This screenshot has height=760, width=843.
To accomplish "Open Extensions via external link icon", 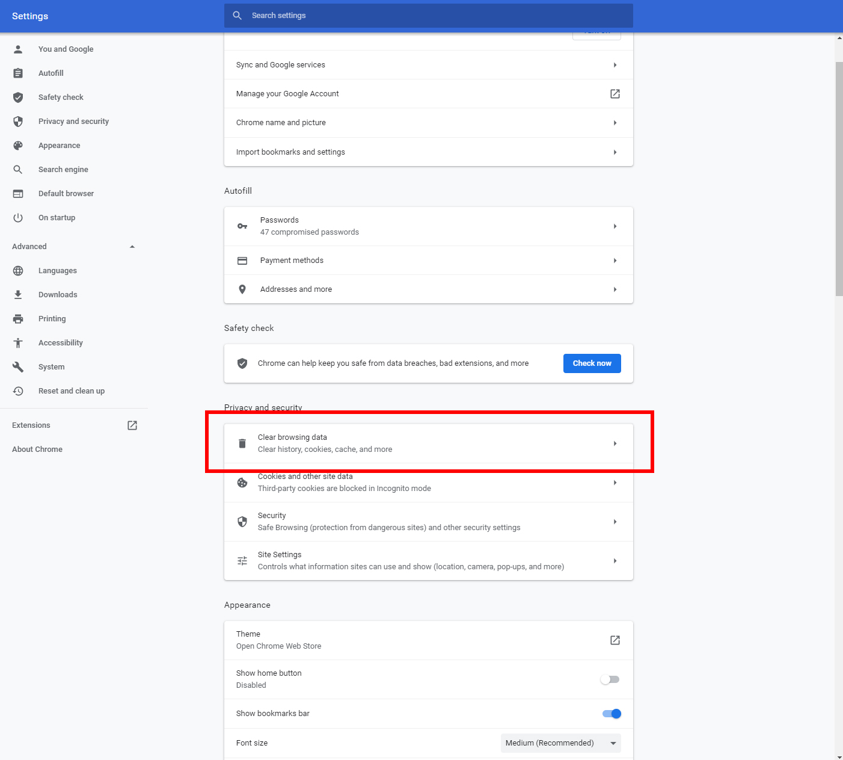I will coord(132,425).
